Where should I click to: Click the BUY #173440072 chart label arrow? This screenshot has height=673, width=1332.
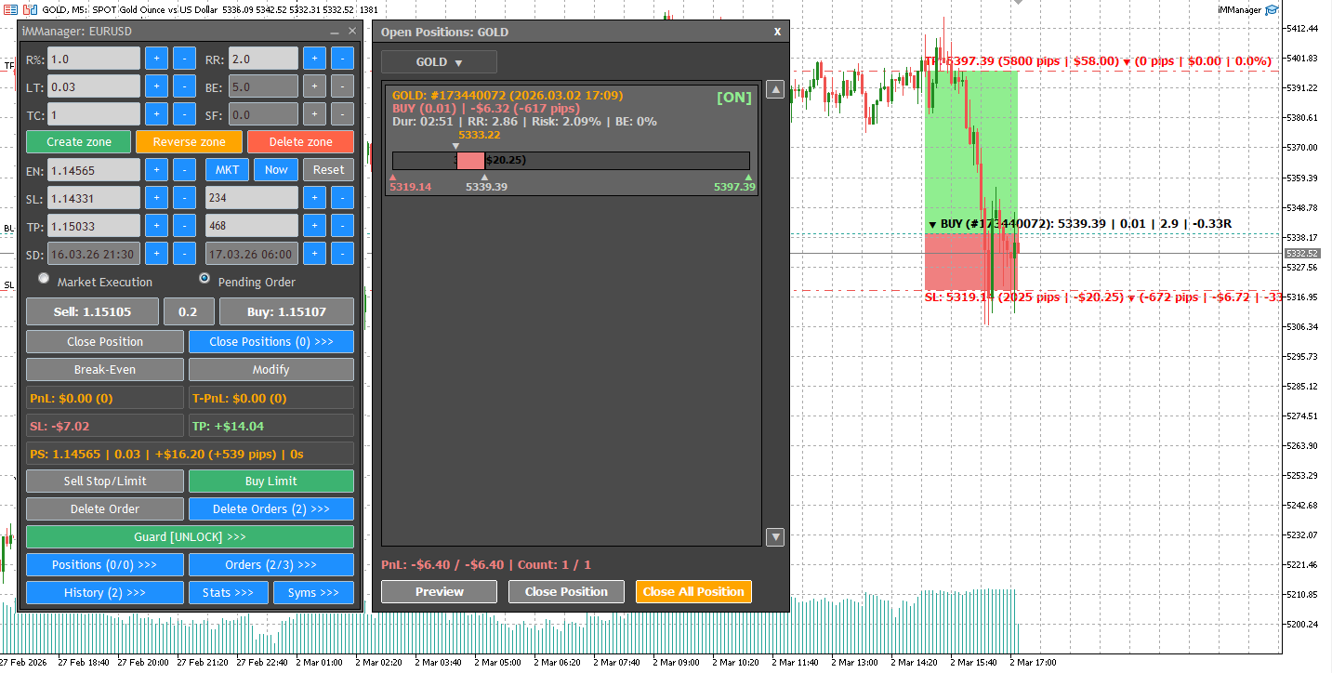[x=933, y=224]
